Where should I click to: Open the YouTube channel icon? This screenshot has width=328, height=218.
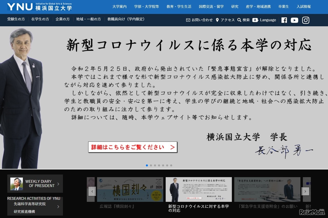pos(294,20)
